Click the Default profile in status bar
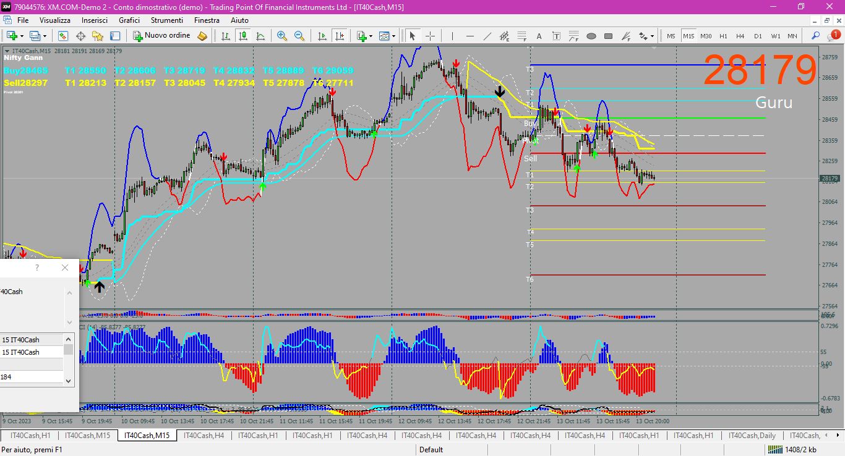Image resolution: width=845 pixels, height=456 pixels. click(431, 450)
